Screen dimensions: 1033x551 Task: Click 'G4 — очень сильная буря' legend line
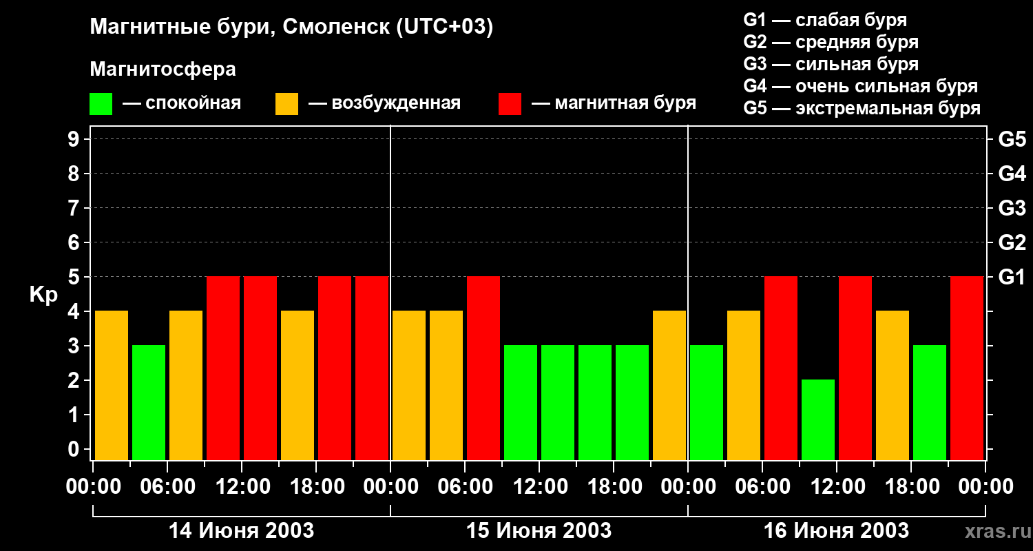[x=860, y=86]
